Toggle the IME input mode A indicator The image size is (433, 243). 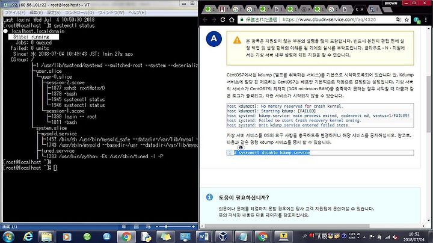coord(319,236)
